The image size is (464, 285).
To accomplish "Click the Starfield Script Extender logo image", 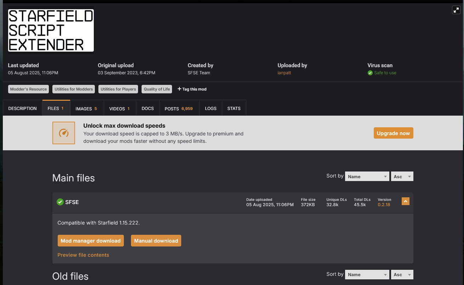I will point(51,30).
